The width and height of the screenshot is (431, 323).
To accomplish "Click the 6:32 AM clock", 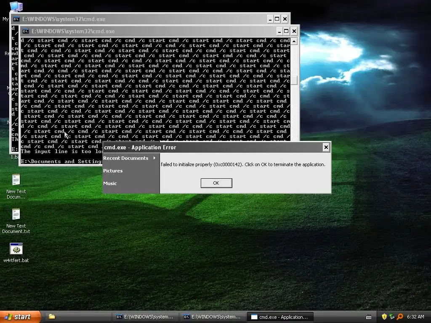I will pos(415,317).
